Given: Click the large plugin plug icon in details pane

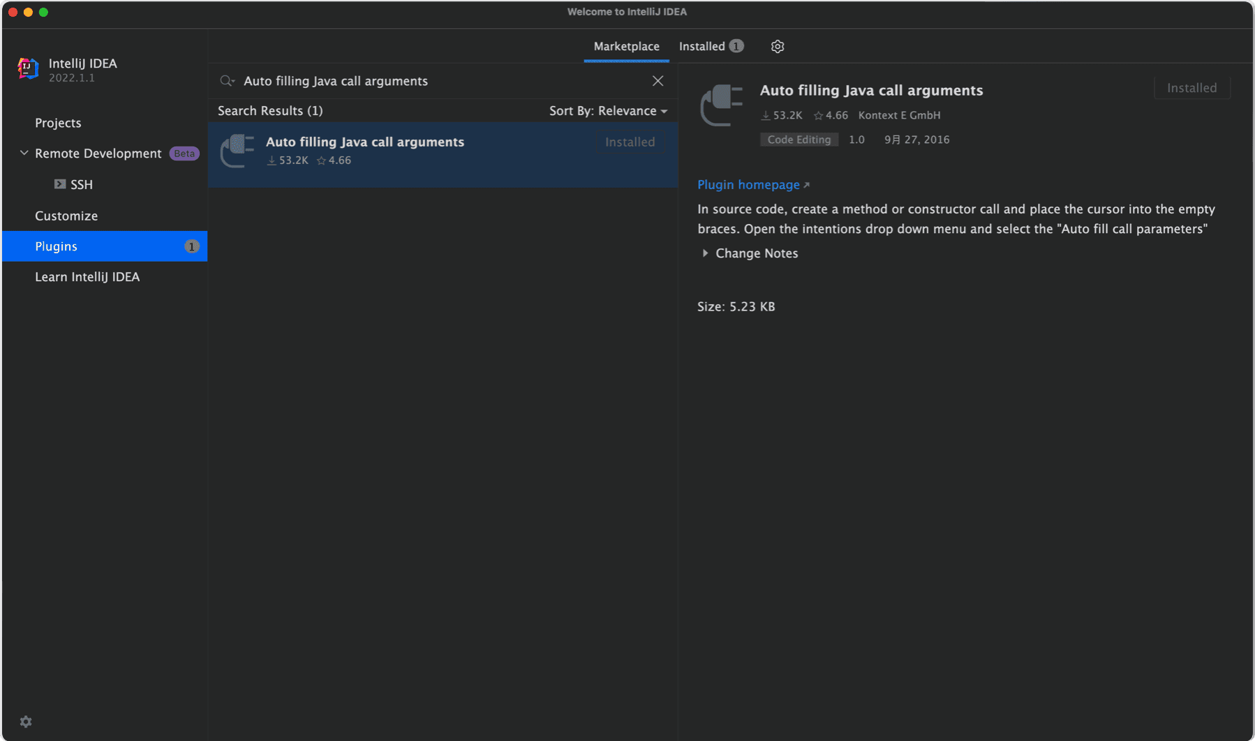Looking at the screenshot, I should 722,105.
